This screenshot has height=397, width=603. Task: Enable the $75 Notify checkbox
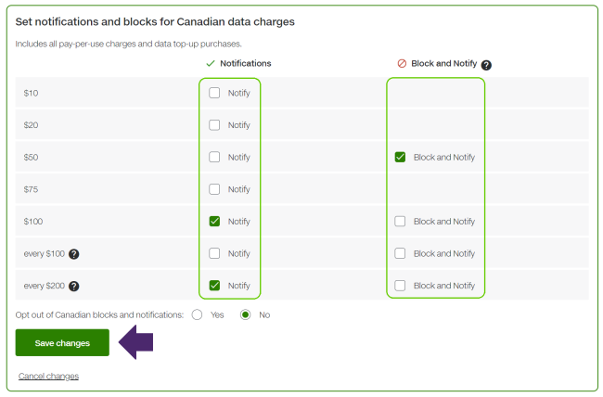click(214, 189)
